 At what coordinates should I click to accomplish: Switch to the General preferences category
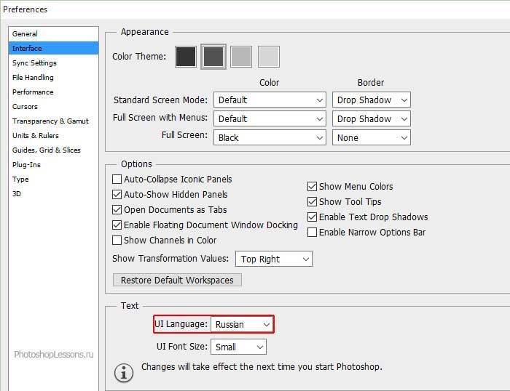pyautogui.click(x=25, y=34)
